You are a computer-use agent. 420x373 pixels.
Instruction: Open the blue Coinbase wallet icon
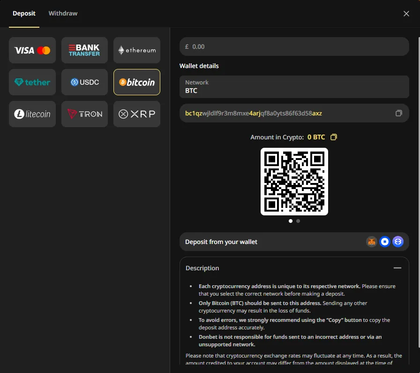pos(385,242)
